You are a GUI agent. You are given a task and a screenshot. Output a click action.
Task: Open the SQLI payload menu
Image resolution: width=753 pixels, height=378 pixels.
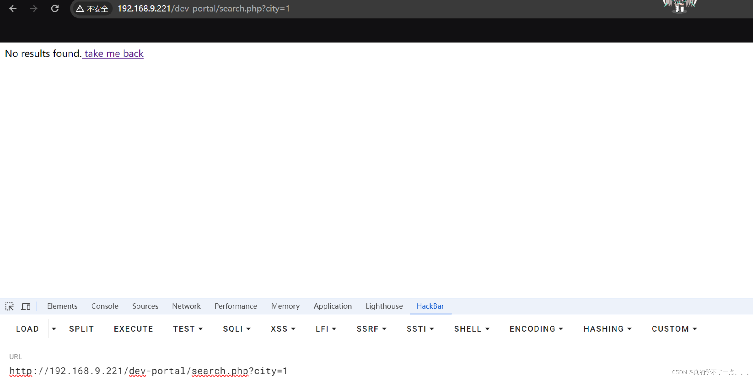[236, 329]
